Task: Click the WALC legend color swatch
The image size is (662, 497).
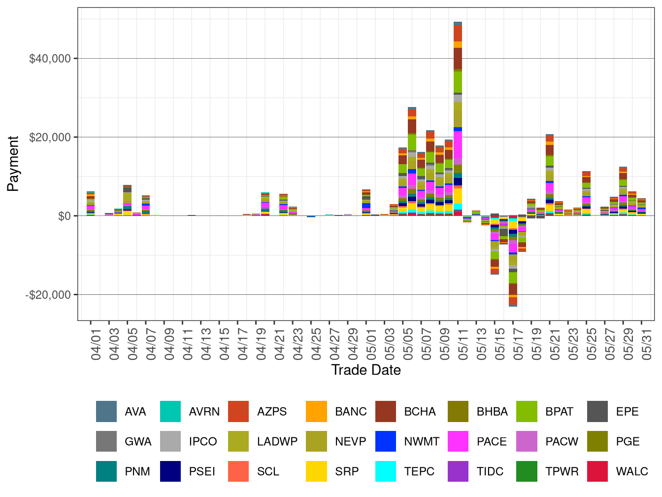Action: 597,471
